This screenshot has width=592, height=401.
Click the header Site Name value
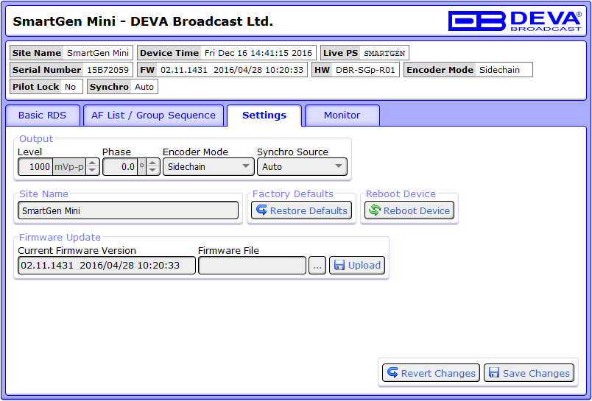(98, 53)
